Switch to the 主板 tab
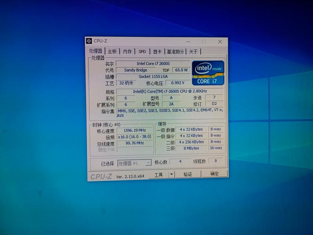The image size is (313, 235). (x=112, y=51)
